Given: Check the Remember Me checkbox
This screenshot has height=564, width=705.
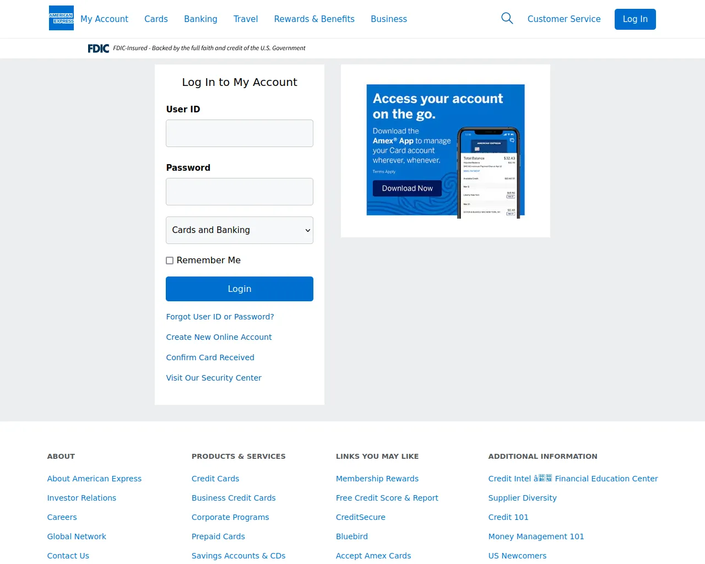Looking at the screenshot, I should point(170,261).
